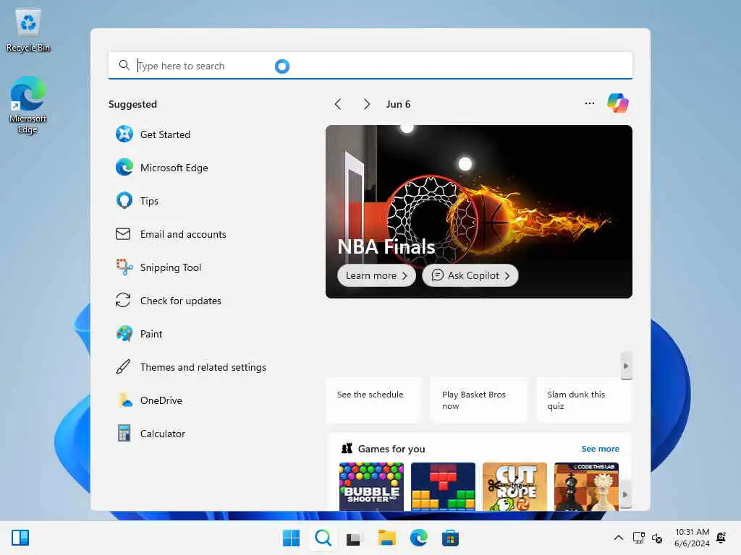Launch the Calculator icon
The height and width of the screenshot is (555, 741).
tap(124, 434)
